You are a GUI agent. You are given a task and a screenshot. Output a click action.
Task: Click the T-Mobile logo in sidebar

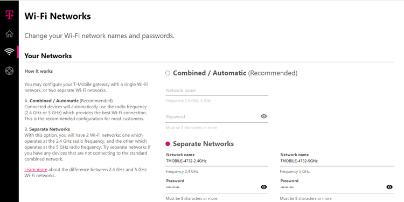click(x=9, y=15)
